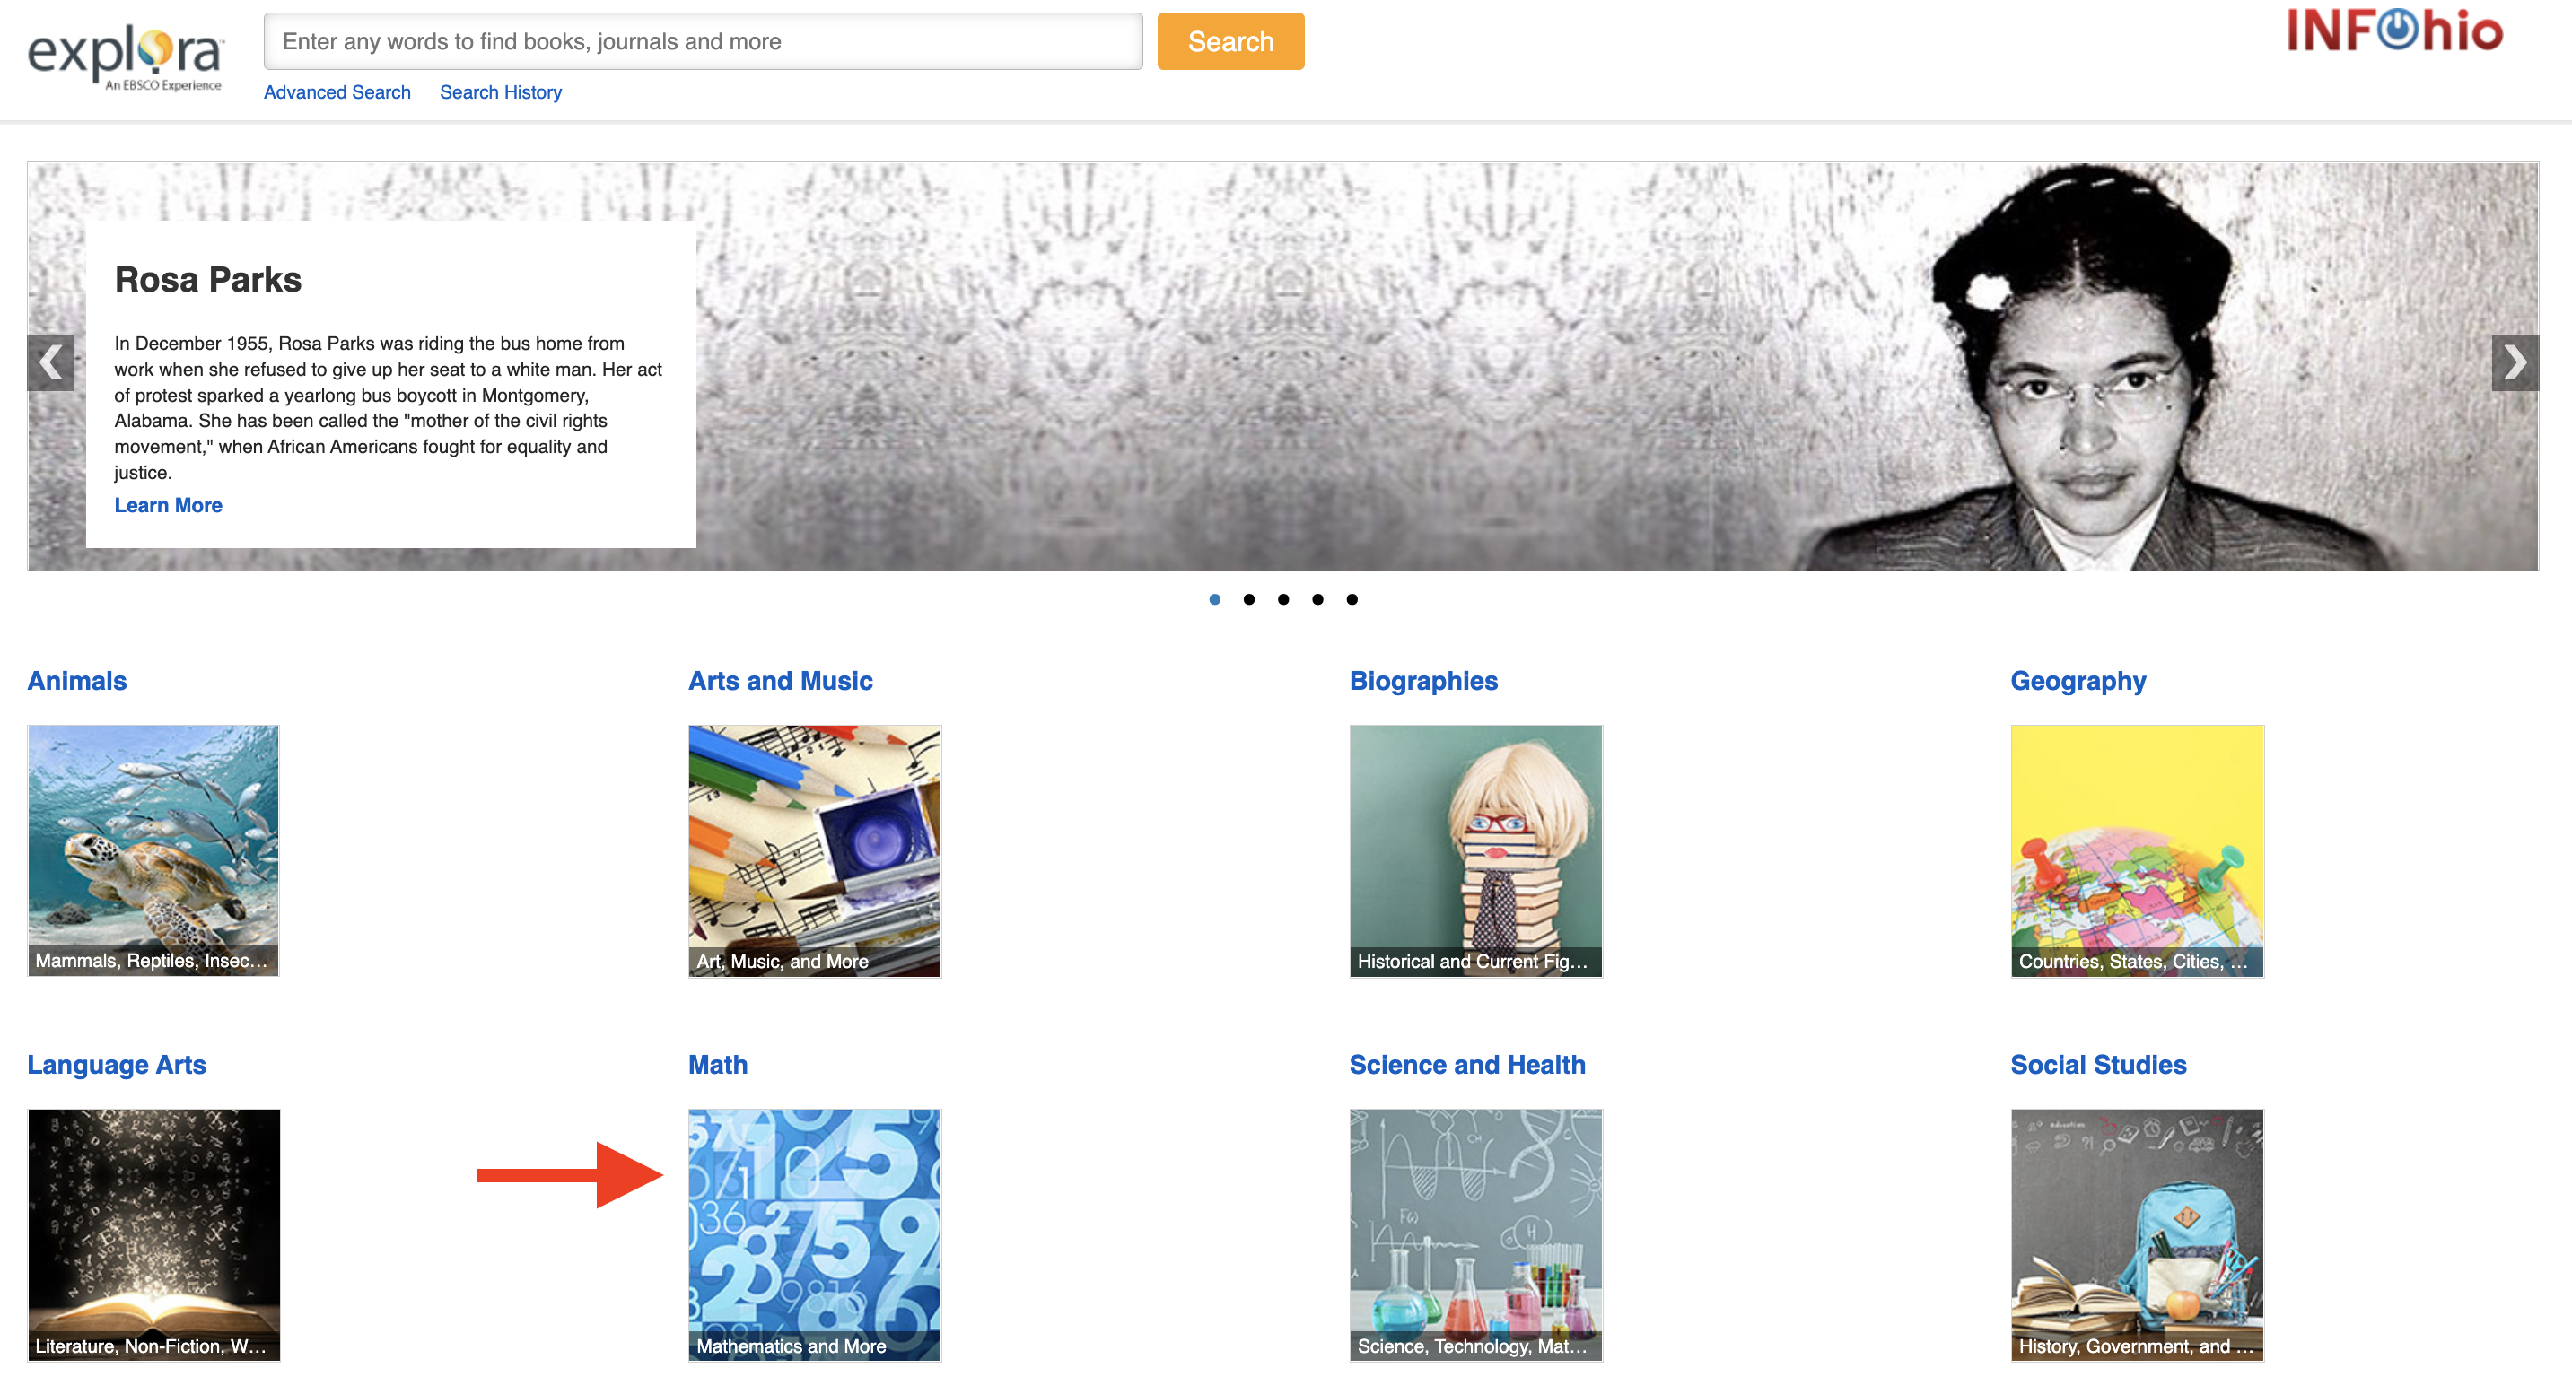
Task: Go to previous carousel slide arrow
Action: click(x=51, y=362)
